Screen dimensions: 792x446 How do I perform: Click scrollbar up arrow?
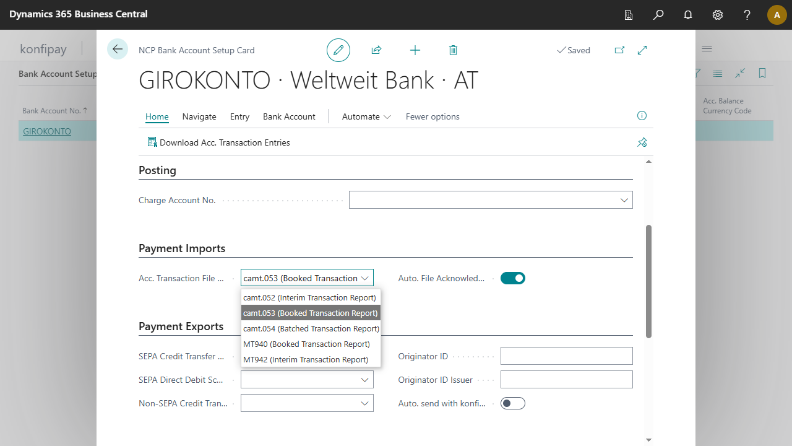click(x=648, y=162)
